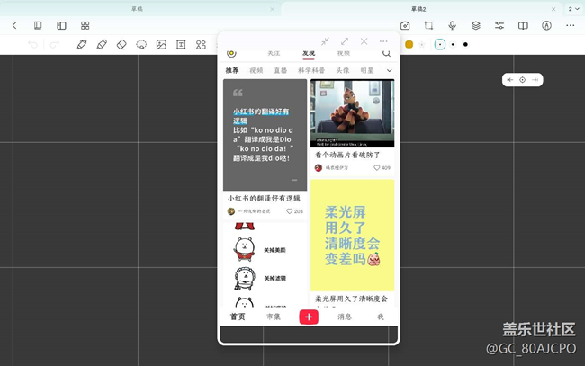Open search in the Xiaohongshu window
The width and height of the screenshot is (585, 366).
tap(386, 53)
